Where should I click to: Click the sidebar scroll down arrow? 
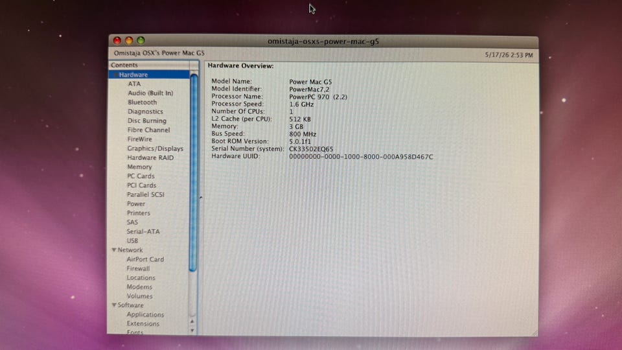(192, 330)
